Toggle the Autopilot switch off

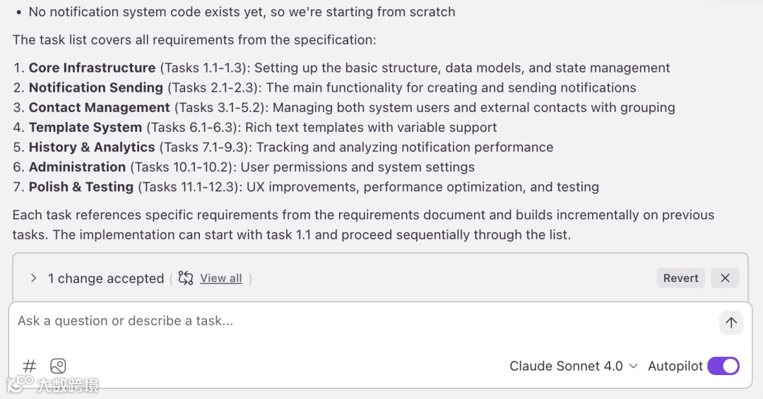tap(723, 366)
